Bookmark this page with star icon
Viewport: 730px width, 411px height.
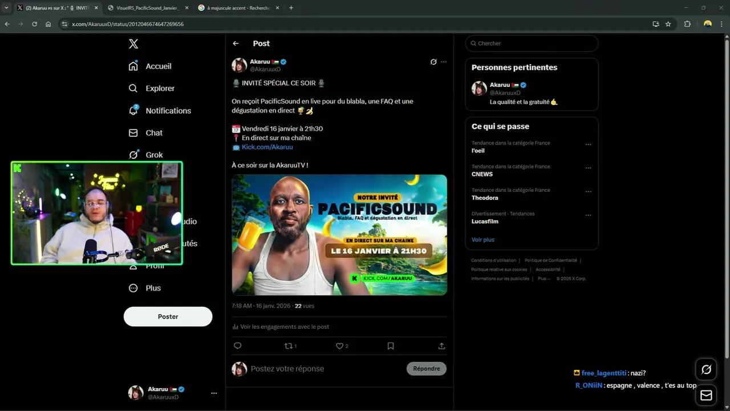tap(668, 24)
